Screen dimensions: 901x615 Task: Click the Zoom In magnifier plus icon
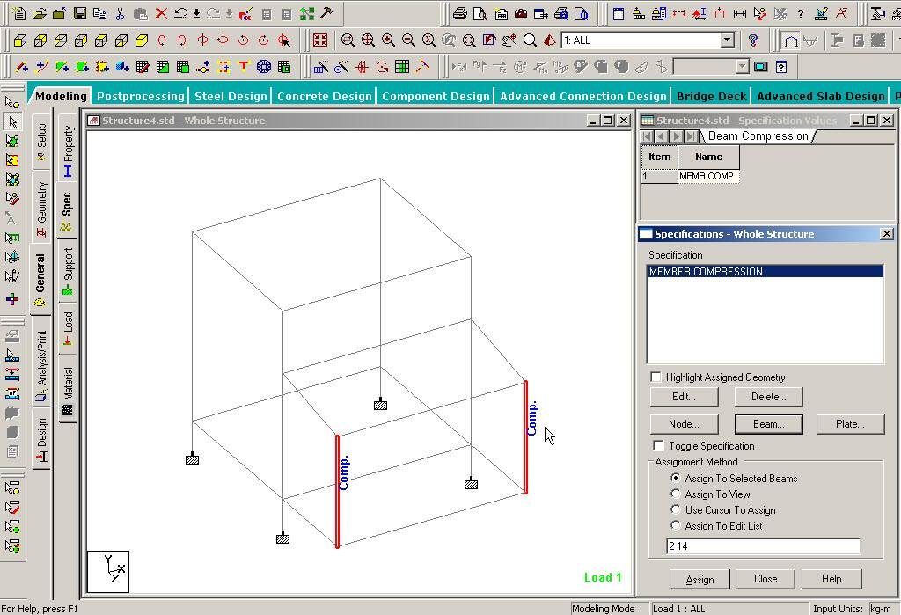[x=388, y=40]
